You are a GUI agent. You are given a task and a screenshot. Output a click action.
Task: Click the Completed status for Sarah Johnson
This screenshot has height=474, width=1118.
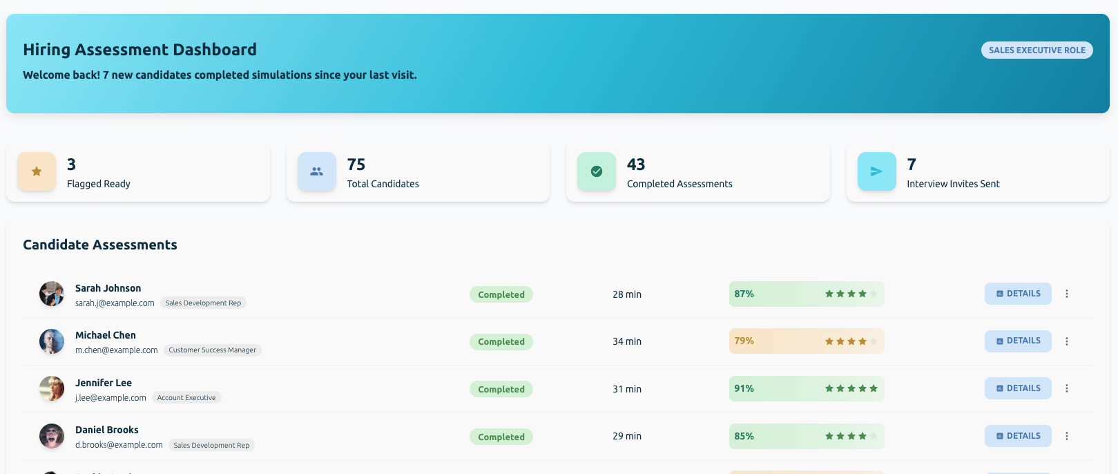[501, 294]
